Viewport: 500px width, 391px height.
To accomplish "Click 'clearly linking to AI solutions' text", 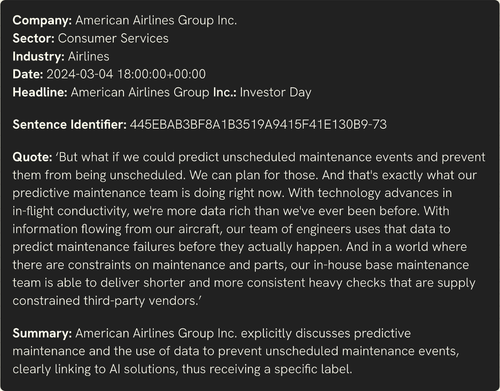I will pyautogui.click(x=95, y=369).
